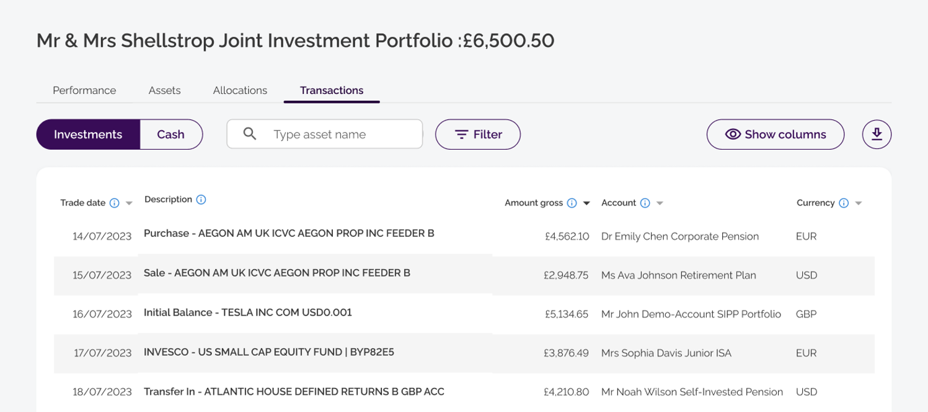
Task: Click the Description column header
Action: tap(168, 199)
